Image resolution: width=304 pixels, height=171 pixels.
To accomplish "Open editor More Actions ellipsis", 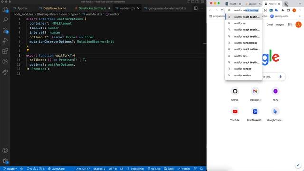I will [x=201, y=8].
